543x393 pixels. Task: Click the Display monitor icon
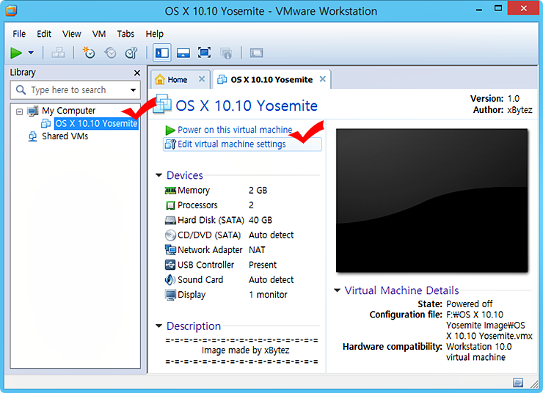[x=170, y=295]
